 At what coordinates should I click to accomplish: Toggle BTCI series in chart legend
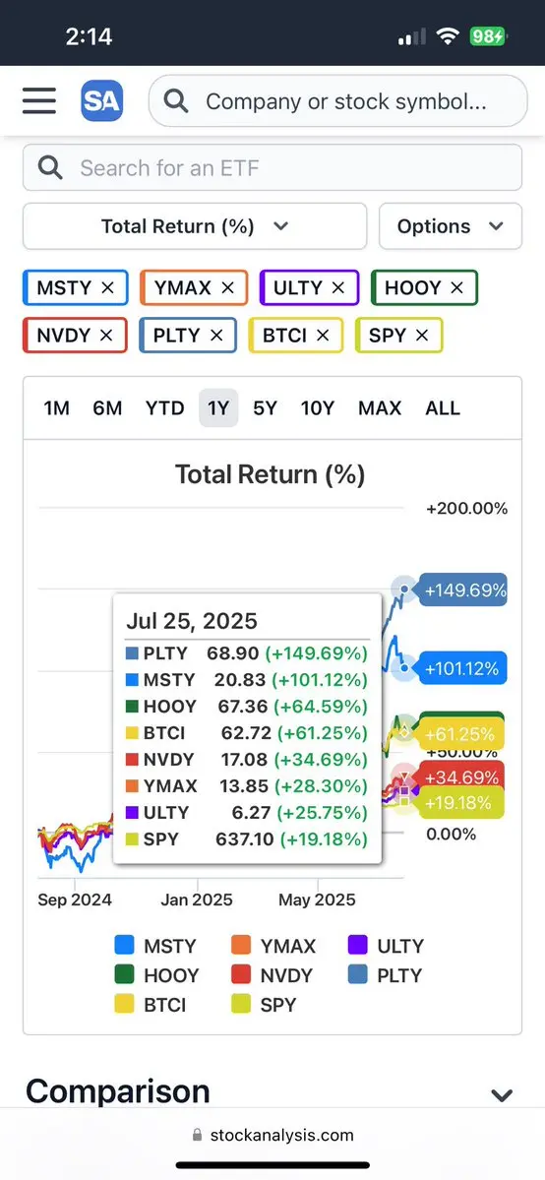[150, 1004]
